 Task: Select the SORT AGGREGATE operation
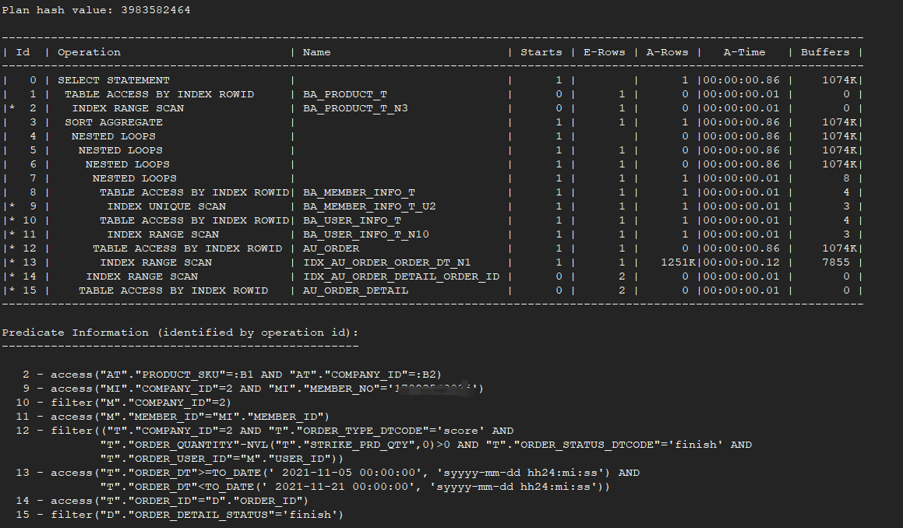click(114, 122)
